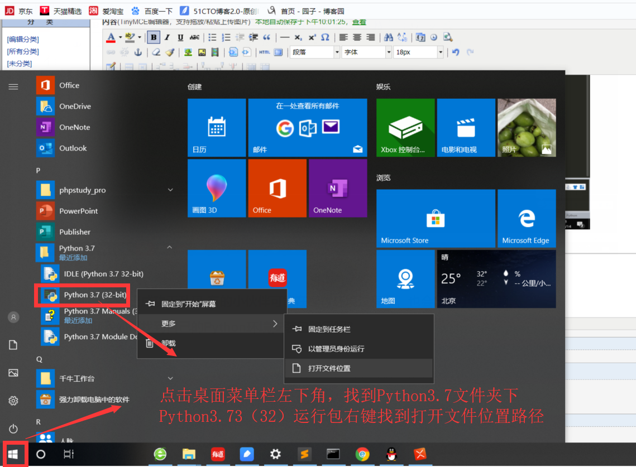Image resolution: width=636 pixels, height=467 pixels.
Task: Open the 段落 paragraph format dropdown
Action: pos(315,52)
